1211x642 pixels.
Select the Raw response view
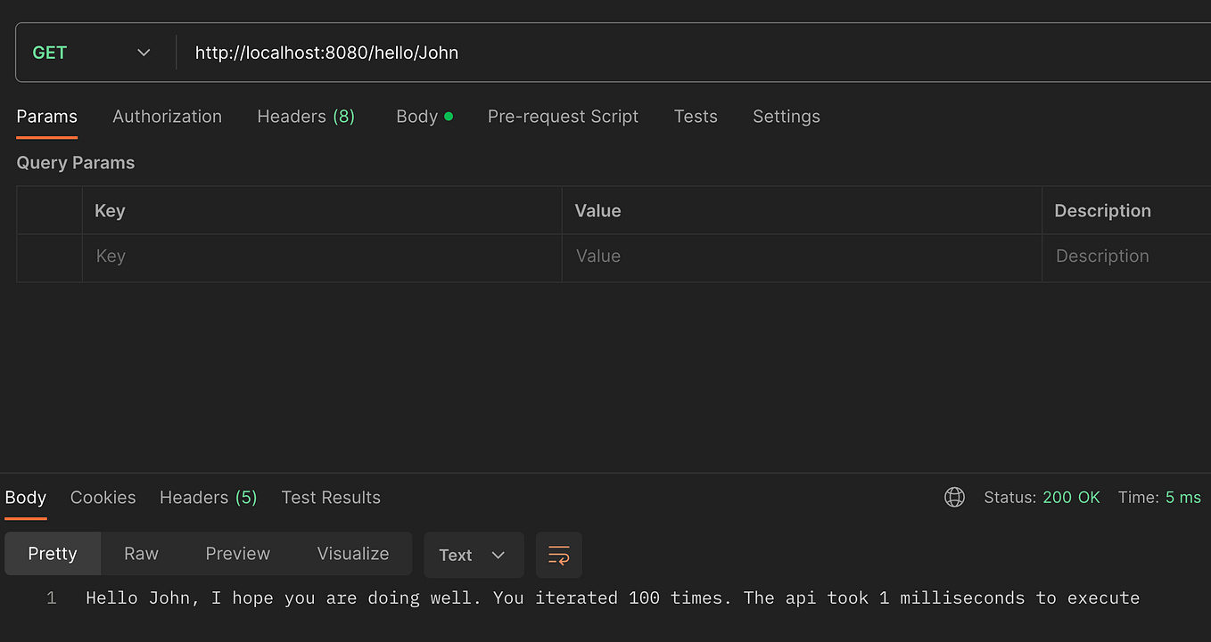point(141,553)
